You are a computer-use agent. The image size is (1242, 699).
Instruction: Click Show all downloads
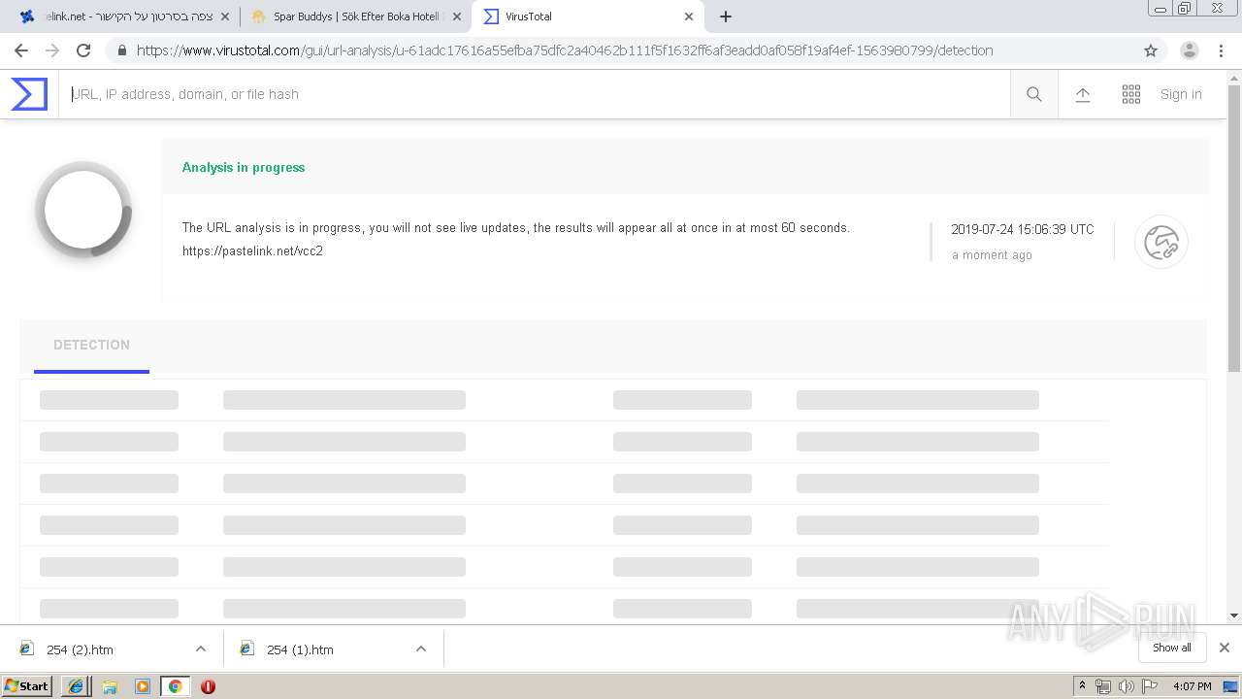[1172, 648]
